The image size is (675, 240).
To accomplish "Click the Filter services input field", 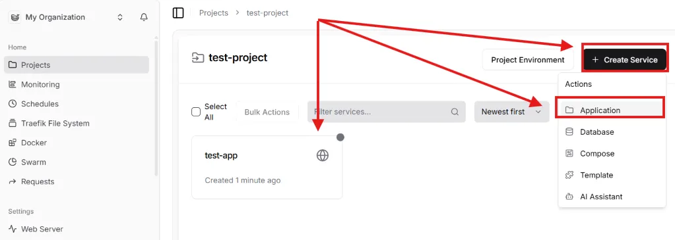I will coord(387,112).
